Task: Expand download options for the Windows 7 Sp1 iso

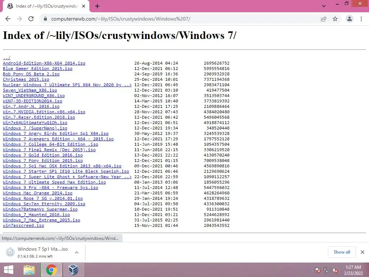Action: click(77, 252)
